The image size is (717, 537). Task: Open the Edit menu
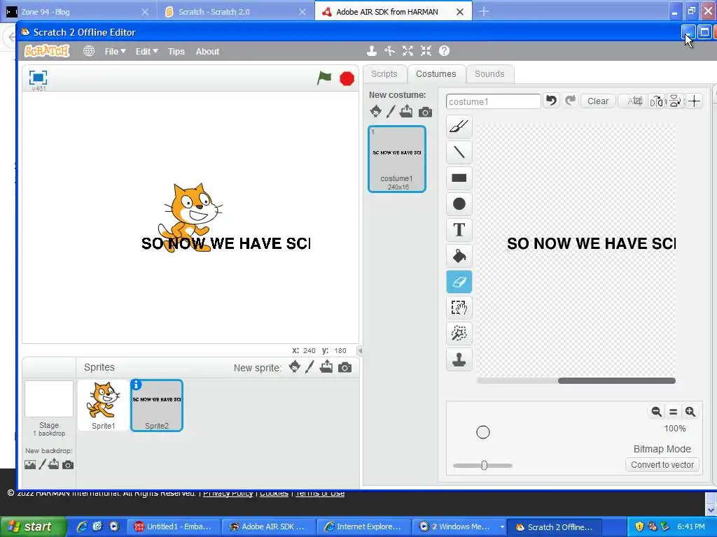pos(146,51)
